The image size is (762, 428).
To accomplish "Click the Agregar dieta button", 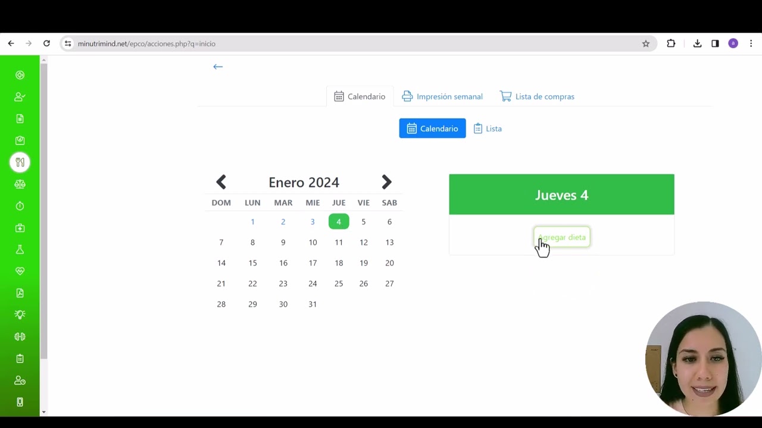I will [x=561, y=237].
